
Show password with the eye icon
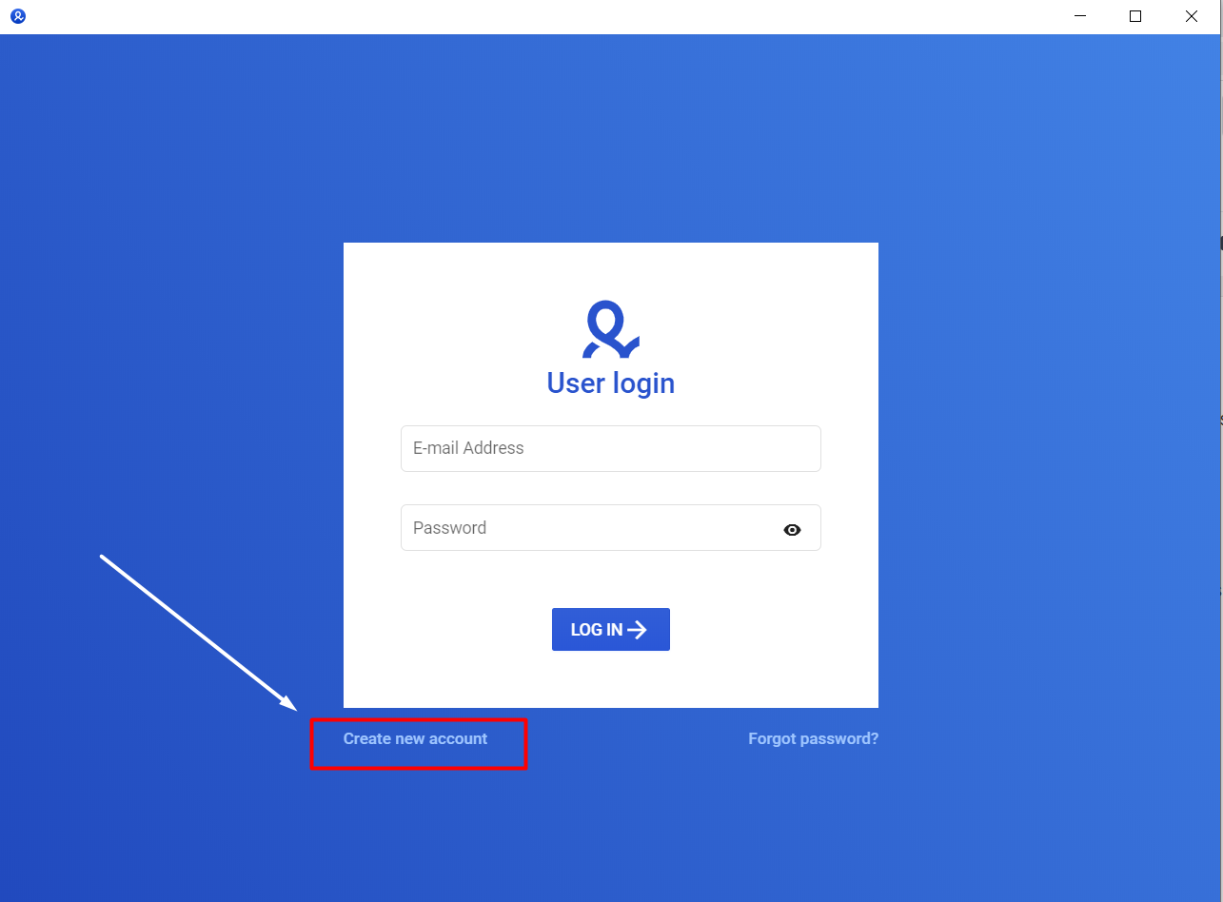pyautogui.click(x=792, y=530)
